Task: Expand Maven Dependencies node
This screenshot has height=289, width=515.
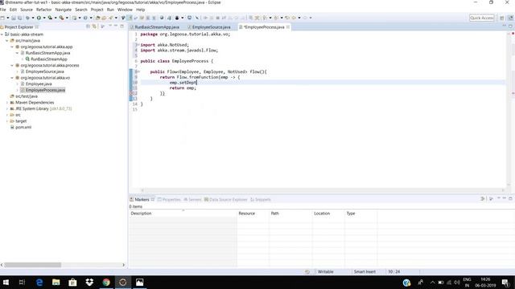Action: pos(7,103)
